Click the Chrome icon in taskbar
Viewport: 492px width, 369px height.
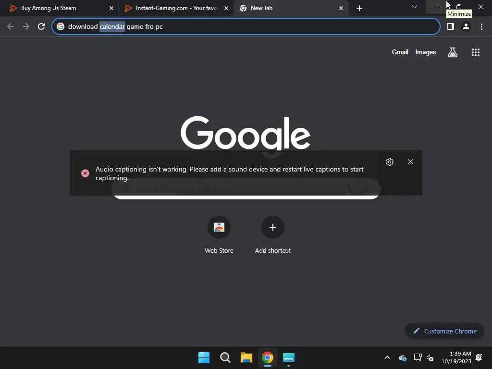point(268,357)
